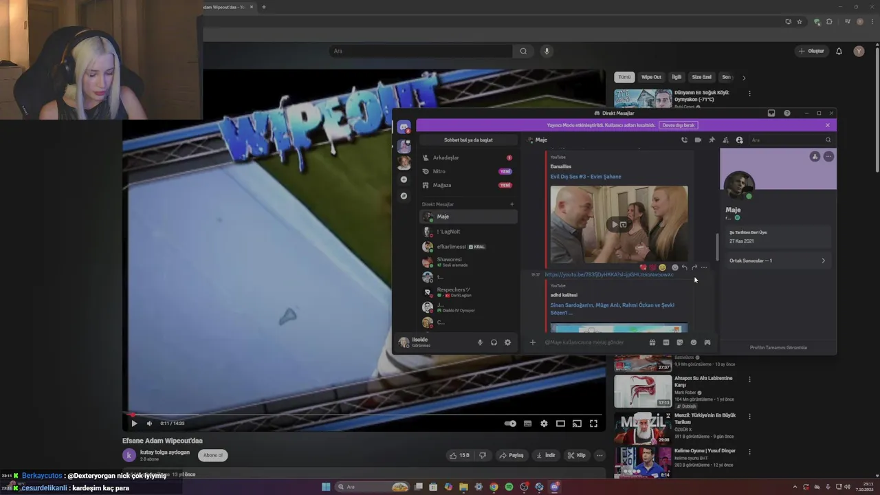
Task: Open Shaworesi direct message
Action: coord(468,262)
